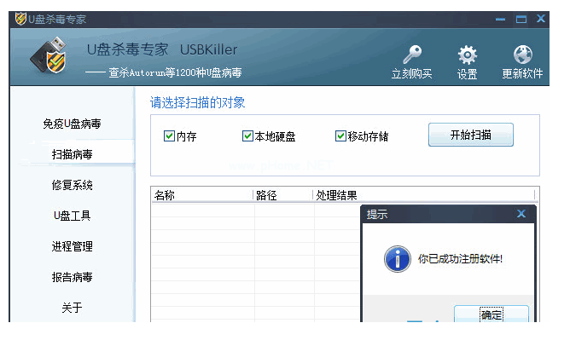Go to the 进程管理 tab
570x346 pixels.
72,246
